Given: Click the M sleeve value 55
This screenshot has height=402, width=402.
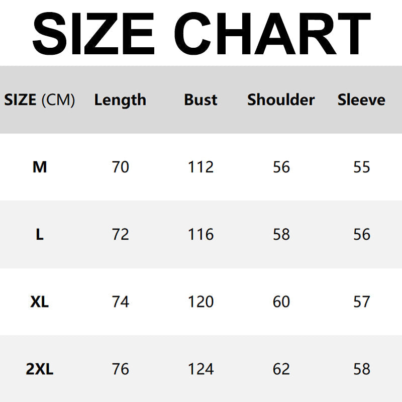Looking at the screenshot, I should pos(362,167).
